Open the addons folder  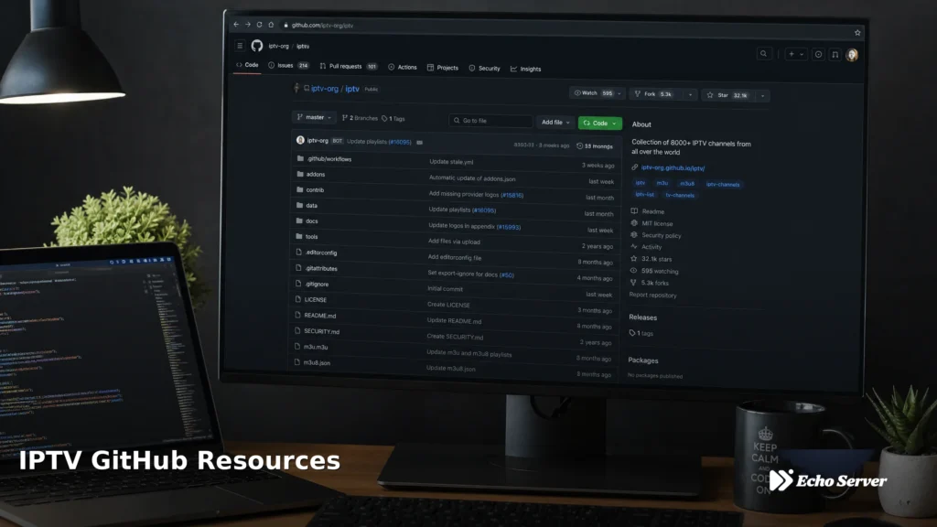pyautogui.click(x=316, y=175)
